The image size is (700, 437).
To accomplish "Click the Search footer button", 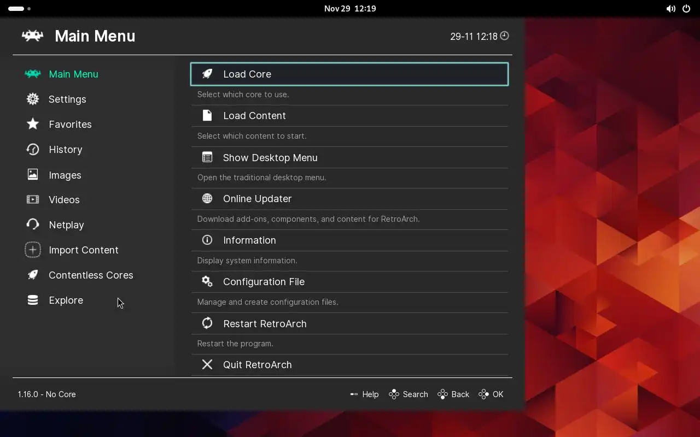I will point(408,394).
